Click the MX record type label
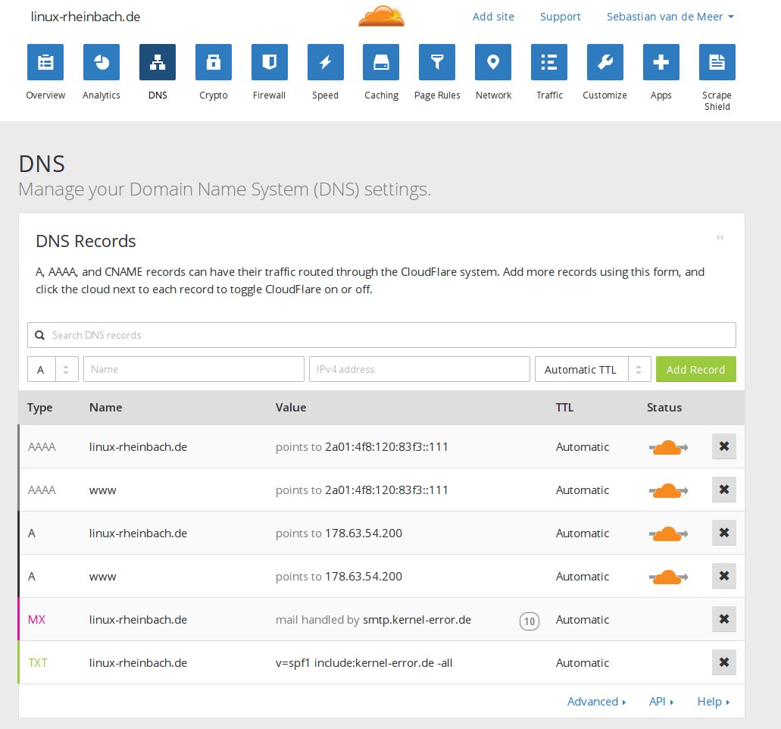This screenshot has height=729, width=781. coord(36,620)
